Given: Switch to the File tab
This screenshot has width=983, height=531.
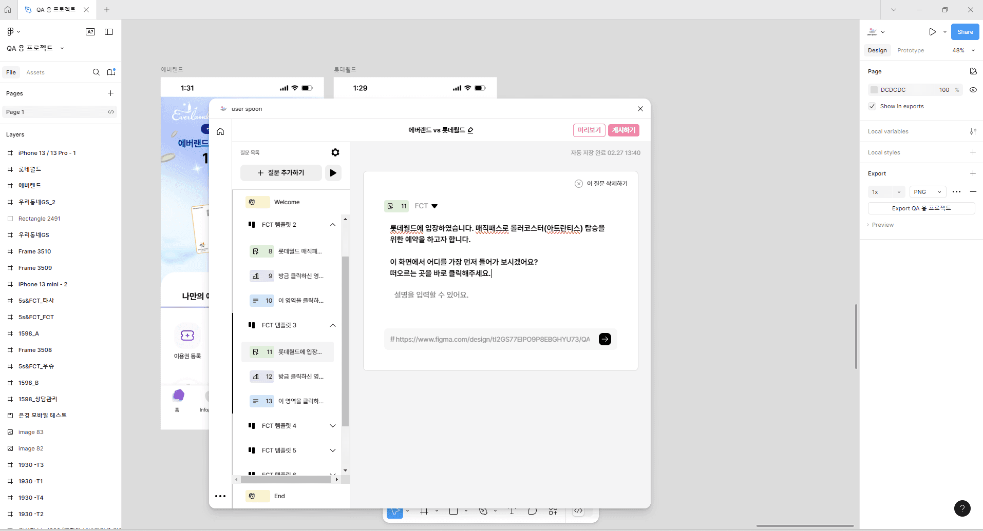Looking at the screenshot, I should [x=11, y=72].
